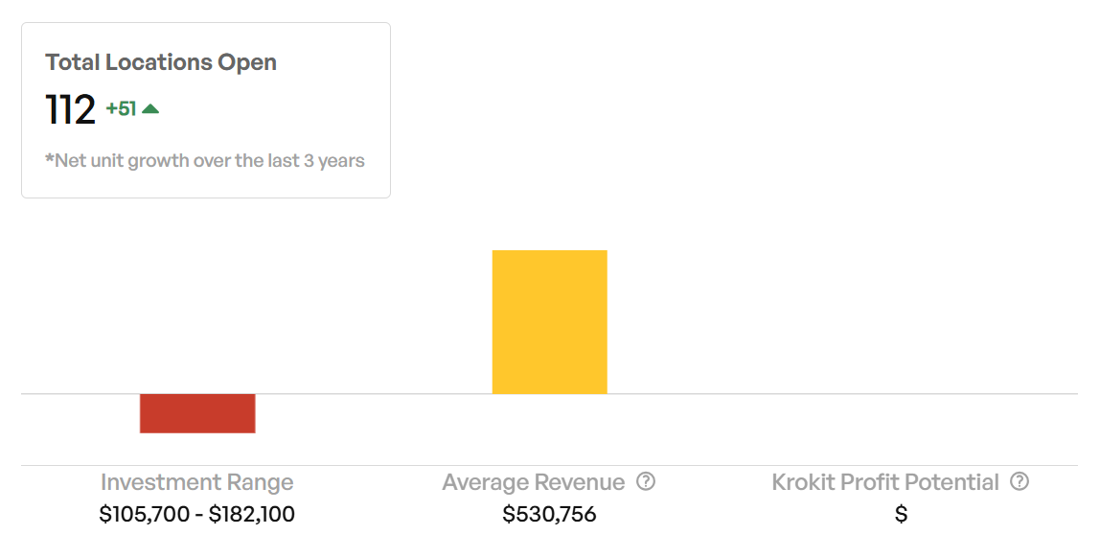Open the Krokit Profit Potential help icon

1020,481
